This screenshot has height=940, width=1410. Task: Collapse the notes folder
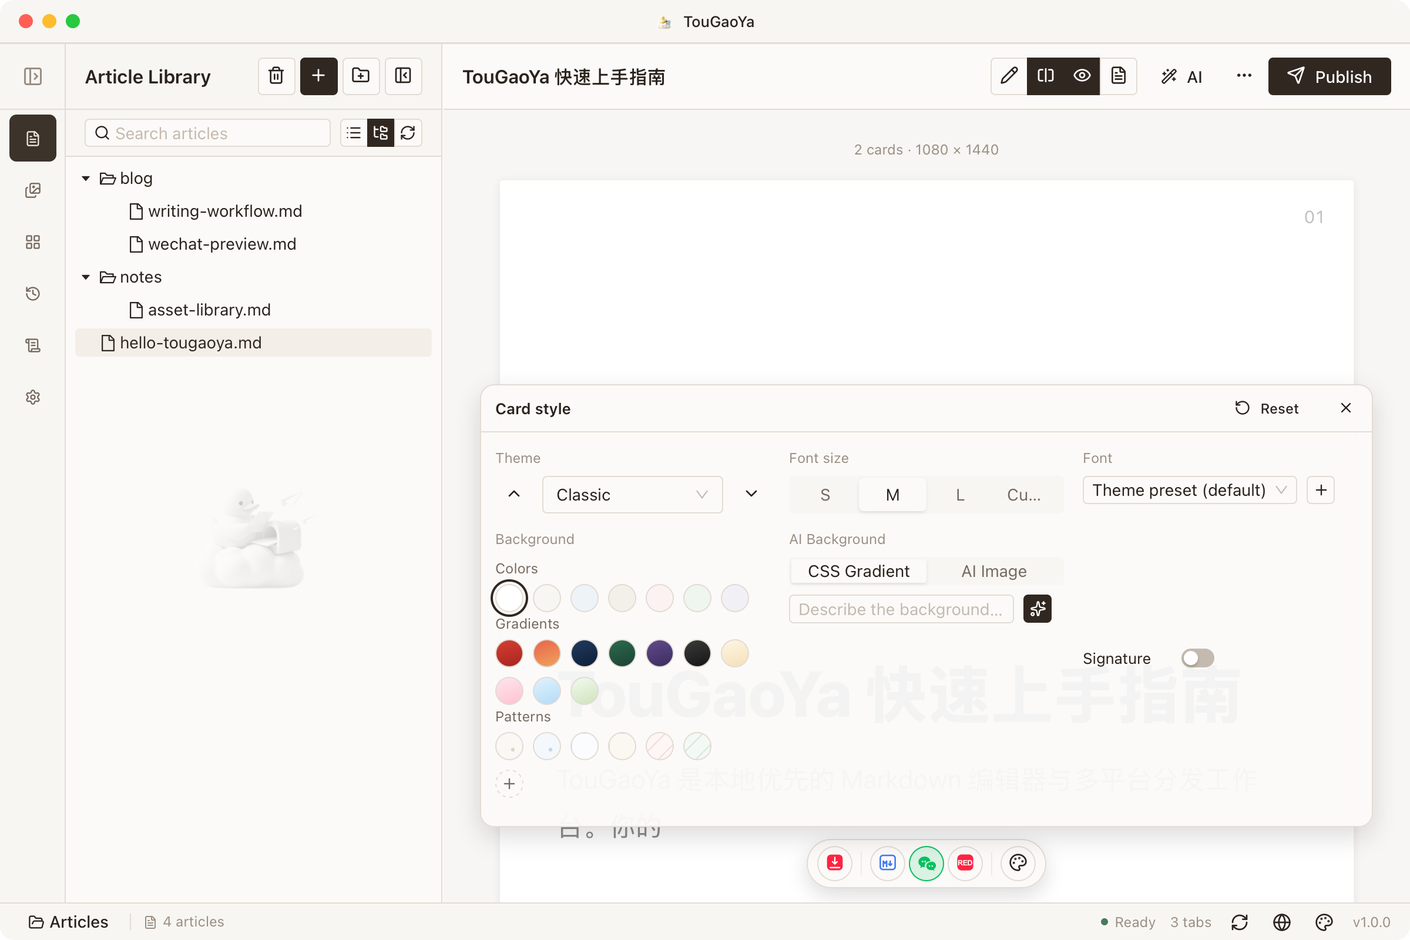click(x=86, y=277)
